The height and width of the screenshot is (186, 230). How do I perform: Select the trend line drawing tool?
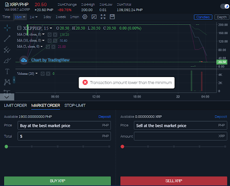(7, 39)
